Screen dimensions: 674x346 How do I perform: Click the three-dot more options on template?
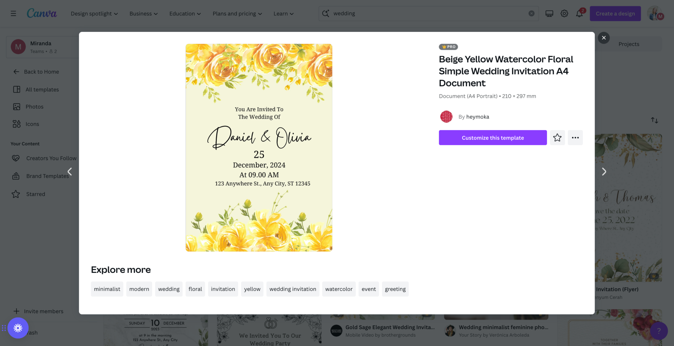[575, 138]
